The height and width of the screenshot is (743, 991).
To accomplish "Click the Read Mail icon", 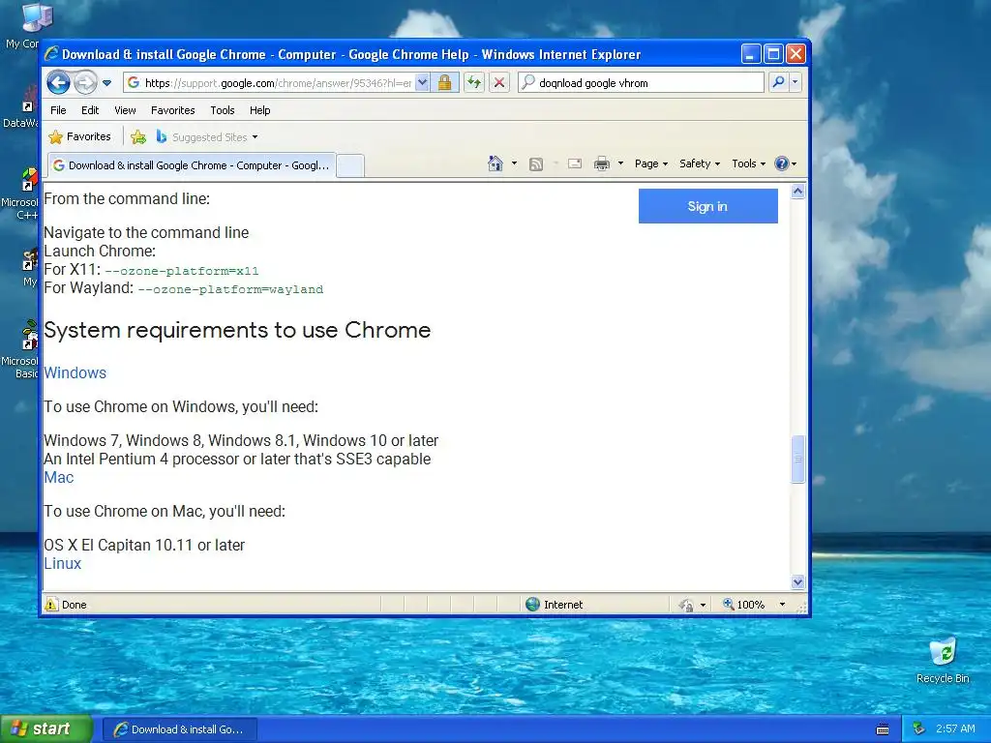I will point(575,163).
